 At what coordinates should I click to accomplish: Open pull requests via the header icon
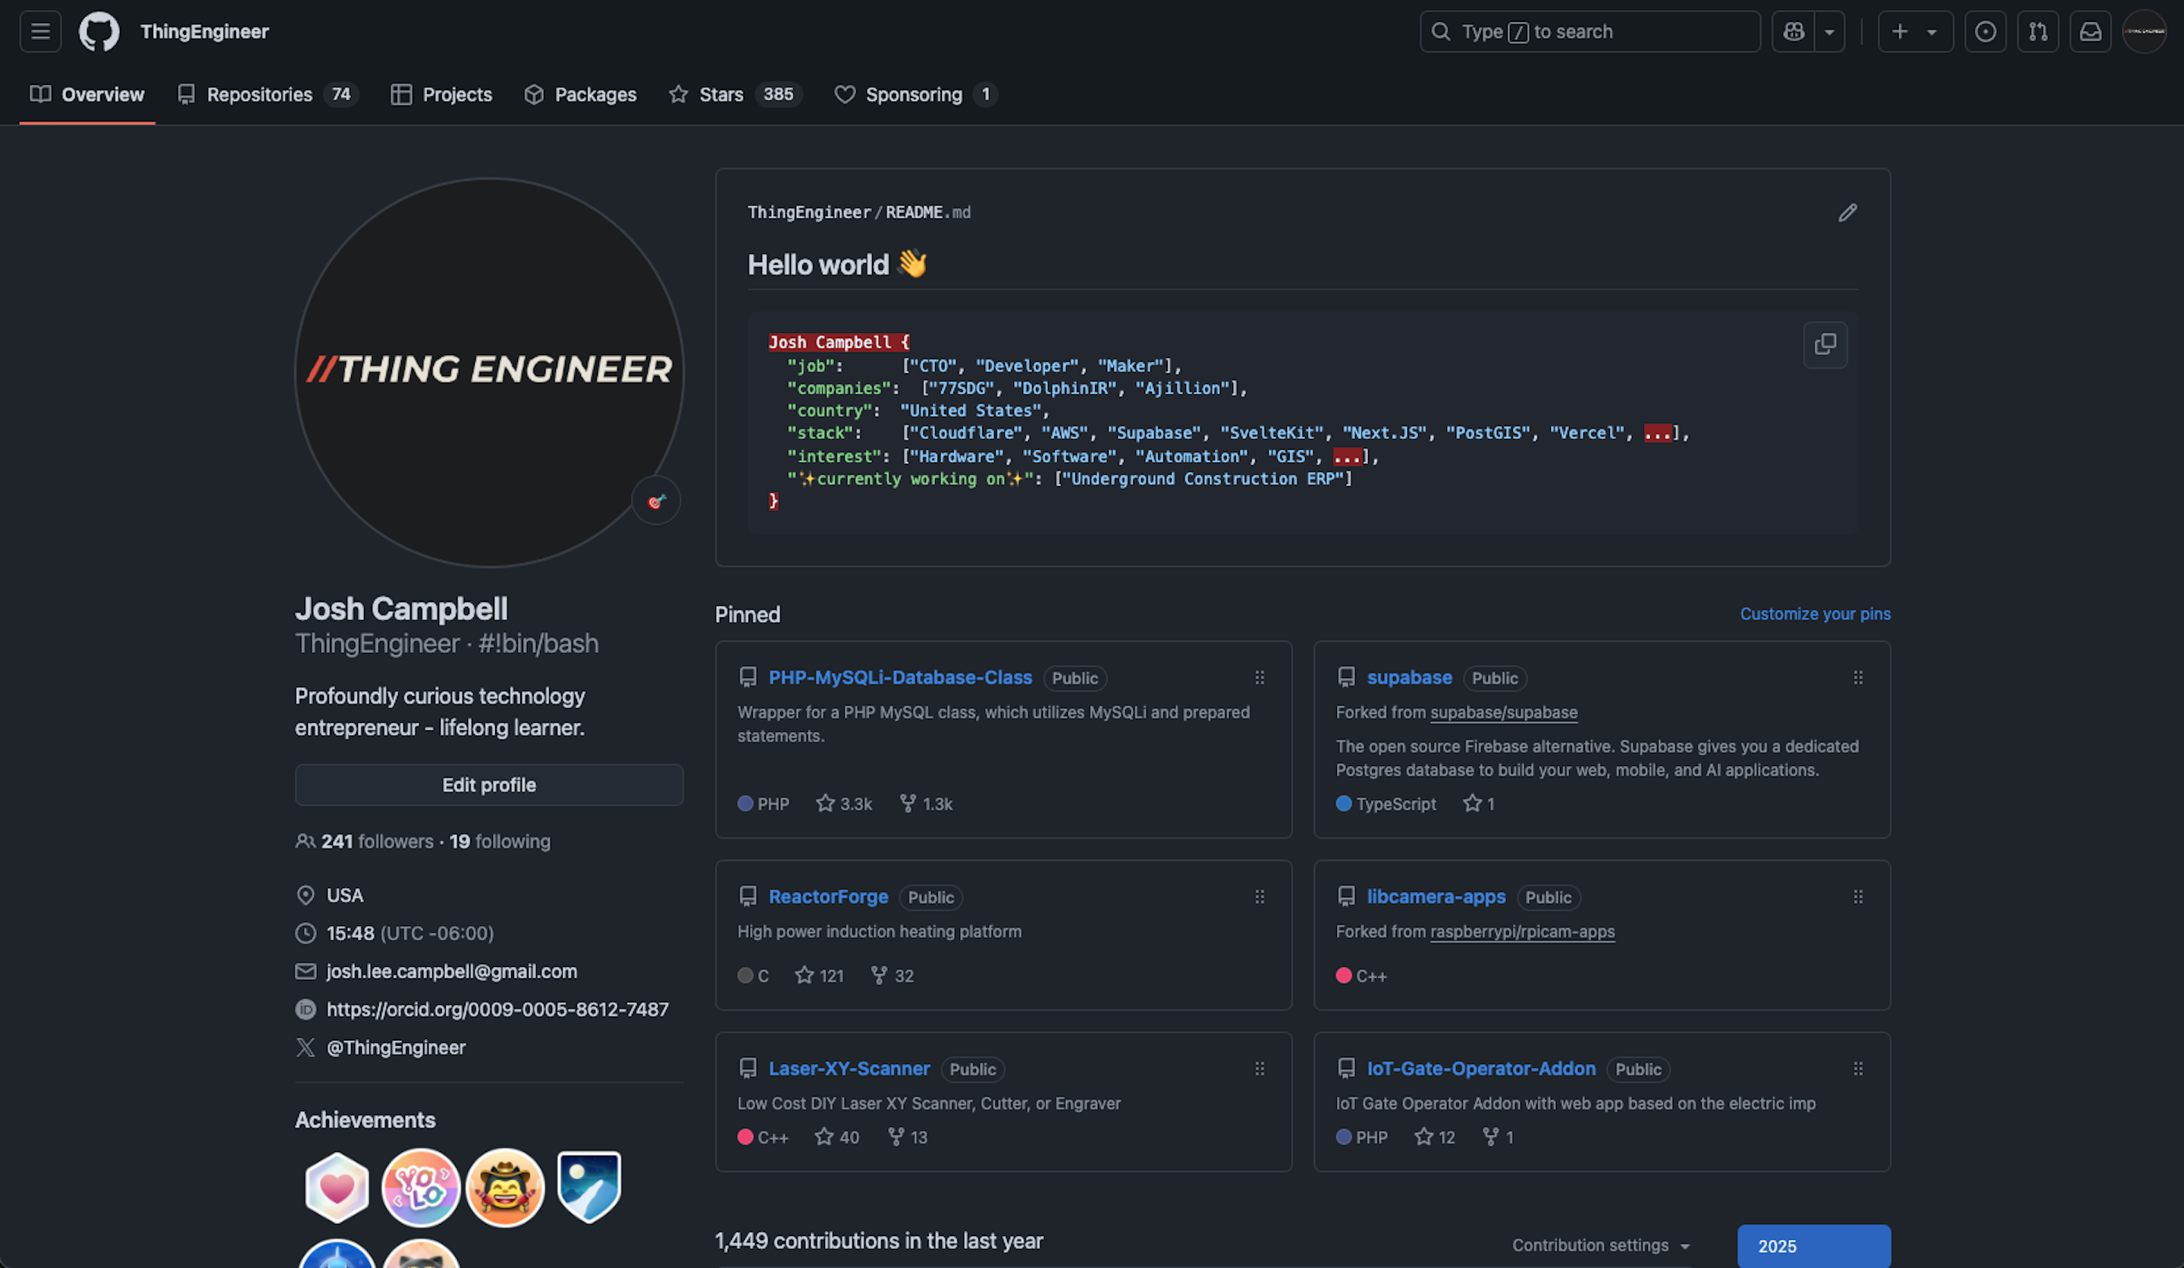(2038, 31)
